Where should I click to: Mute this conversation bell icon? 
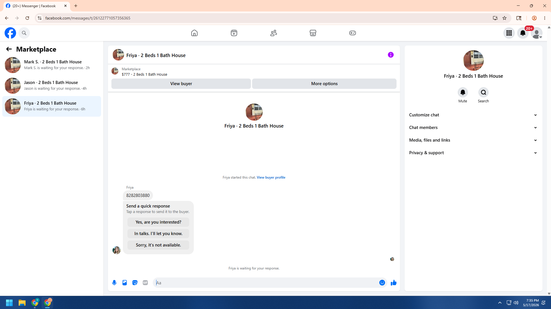463,92
